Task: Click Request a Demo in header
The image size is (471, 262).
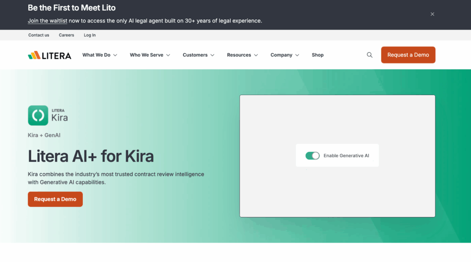Action: (408, 55)
